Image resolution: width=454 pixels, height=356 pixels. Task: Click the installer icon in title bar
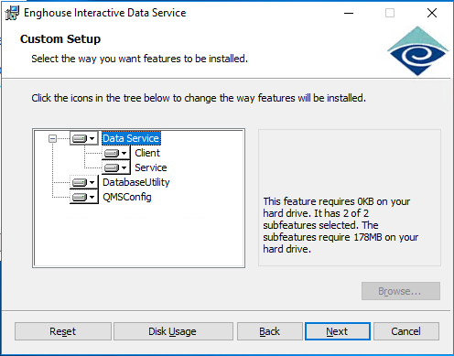[12, 13]
